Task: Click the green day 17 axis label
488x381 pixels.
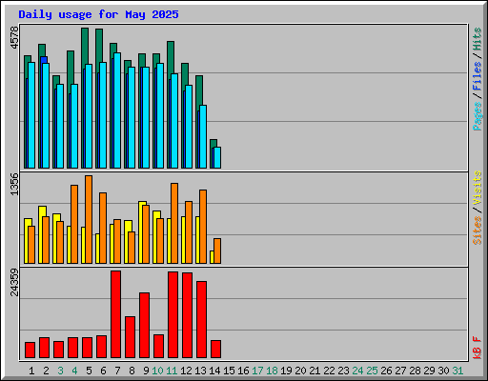Action: coord(257,371)
